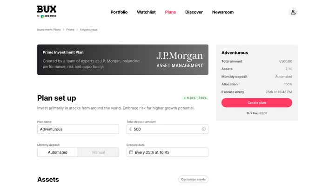Click the Plan name input field
335x188 pixels.
tap(78, 129)
